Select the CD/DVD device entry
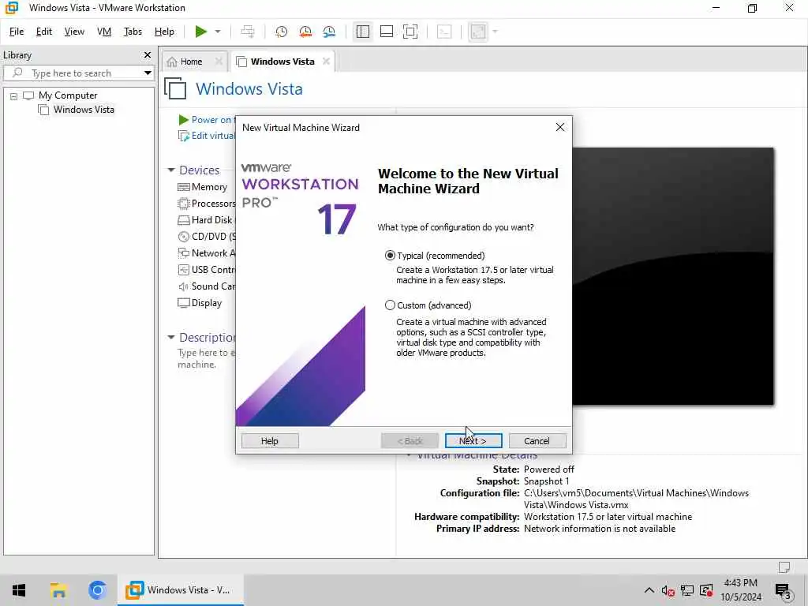Viewport: 808px width, 606px height. 207,237
